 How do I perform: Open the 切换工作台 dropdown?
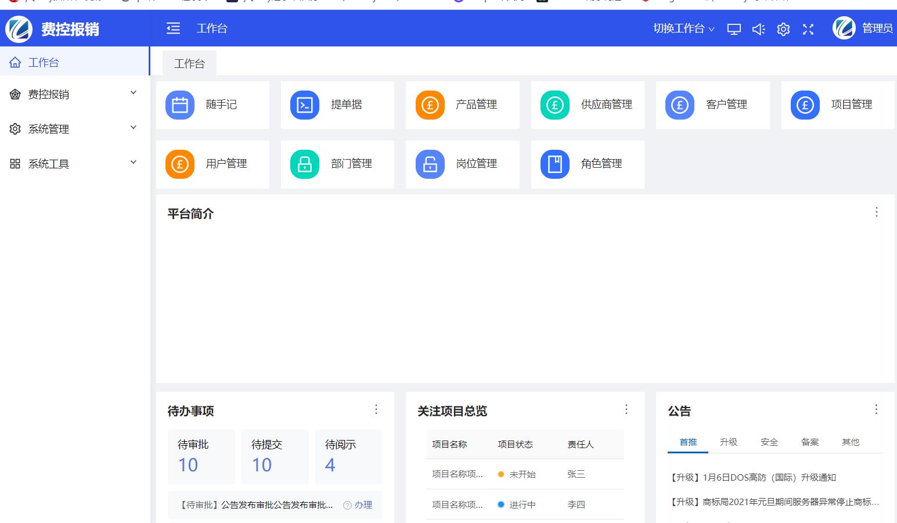tap(684, 28)
